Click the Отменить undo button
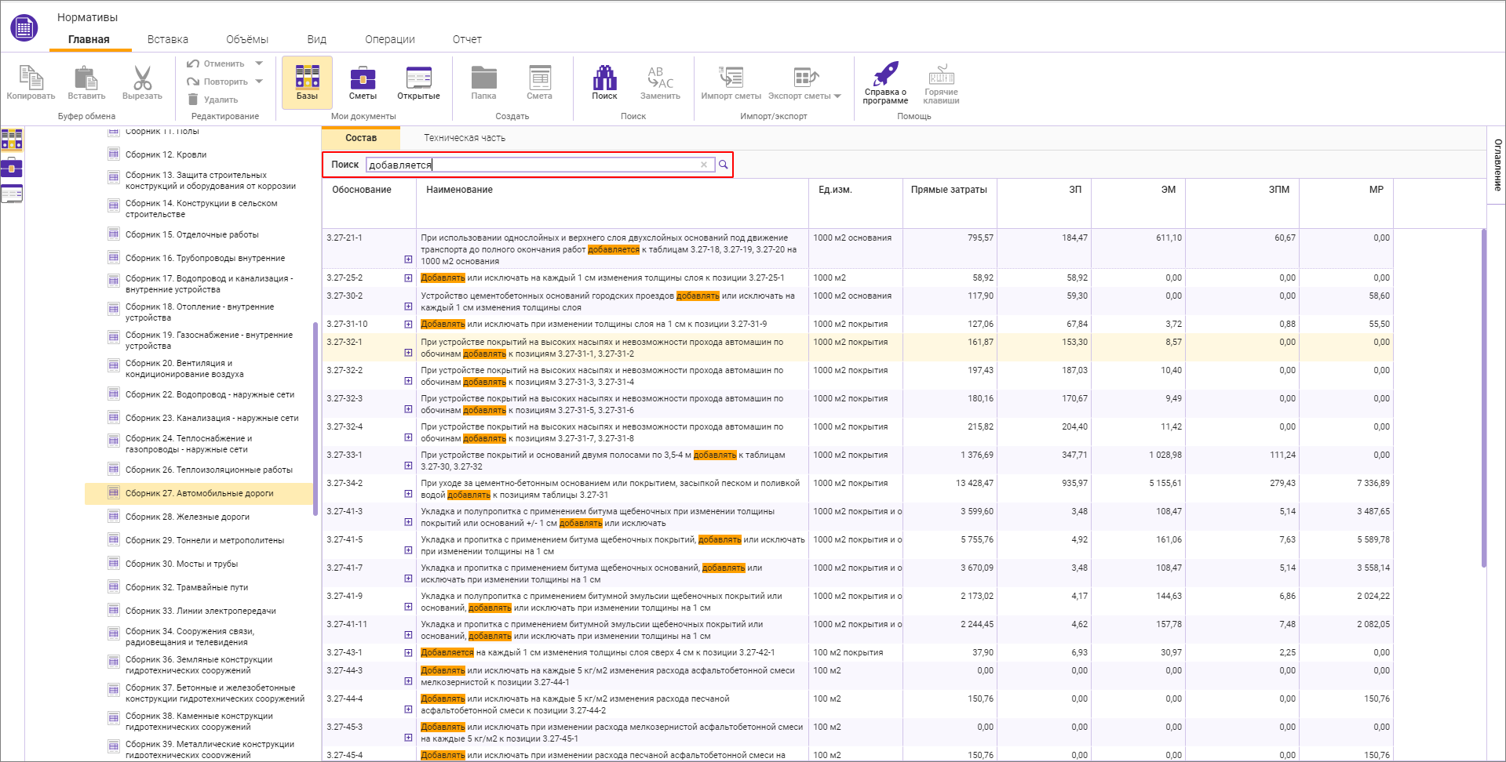1506x762 pixels. pyautogui.click(x=216, y=63)
